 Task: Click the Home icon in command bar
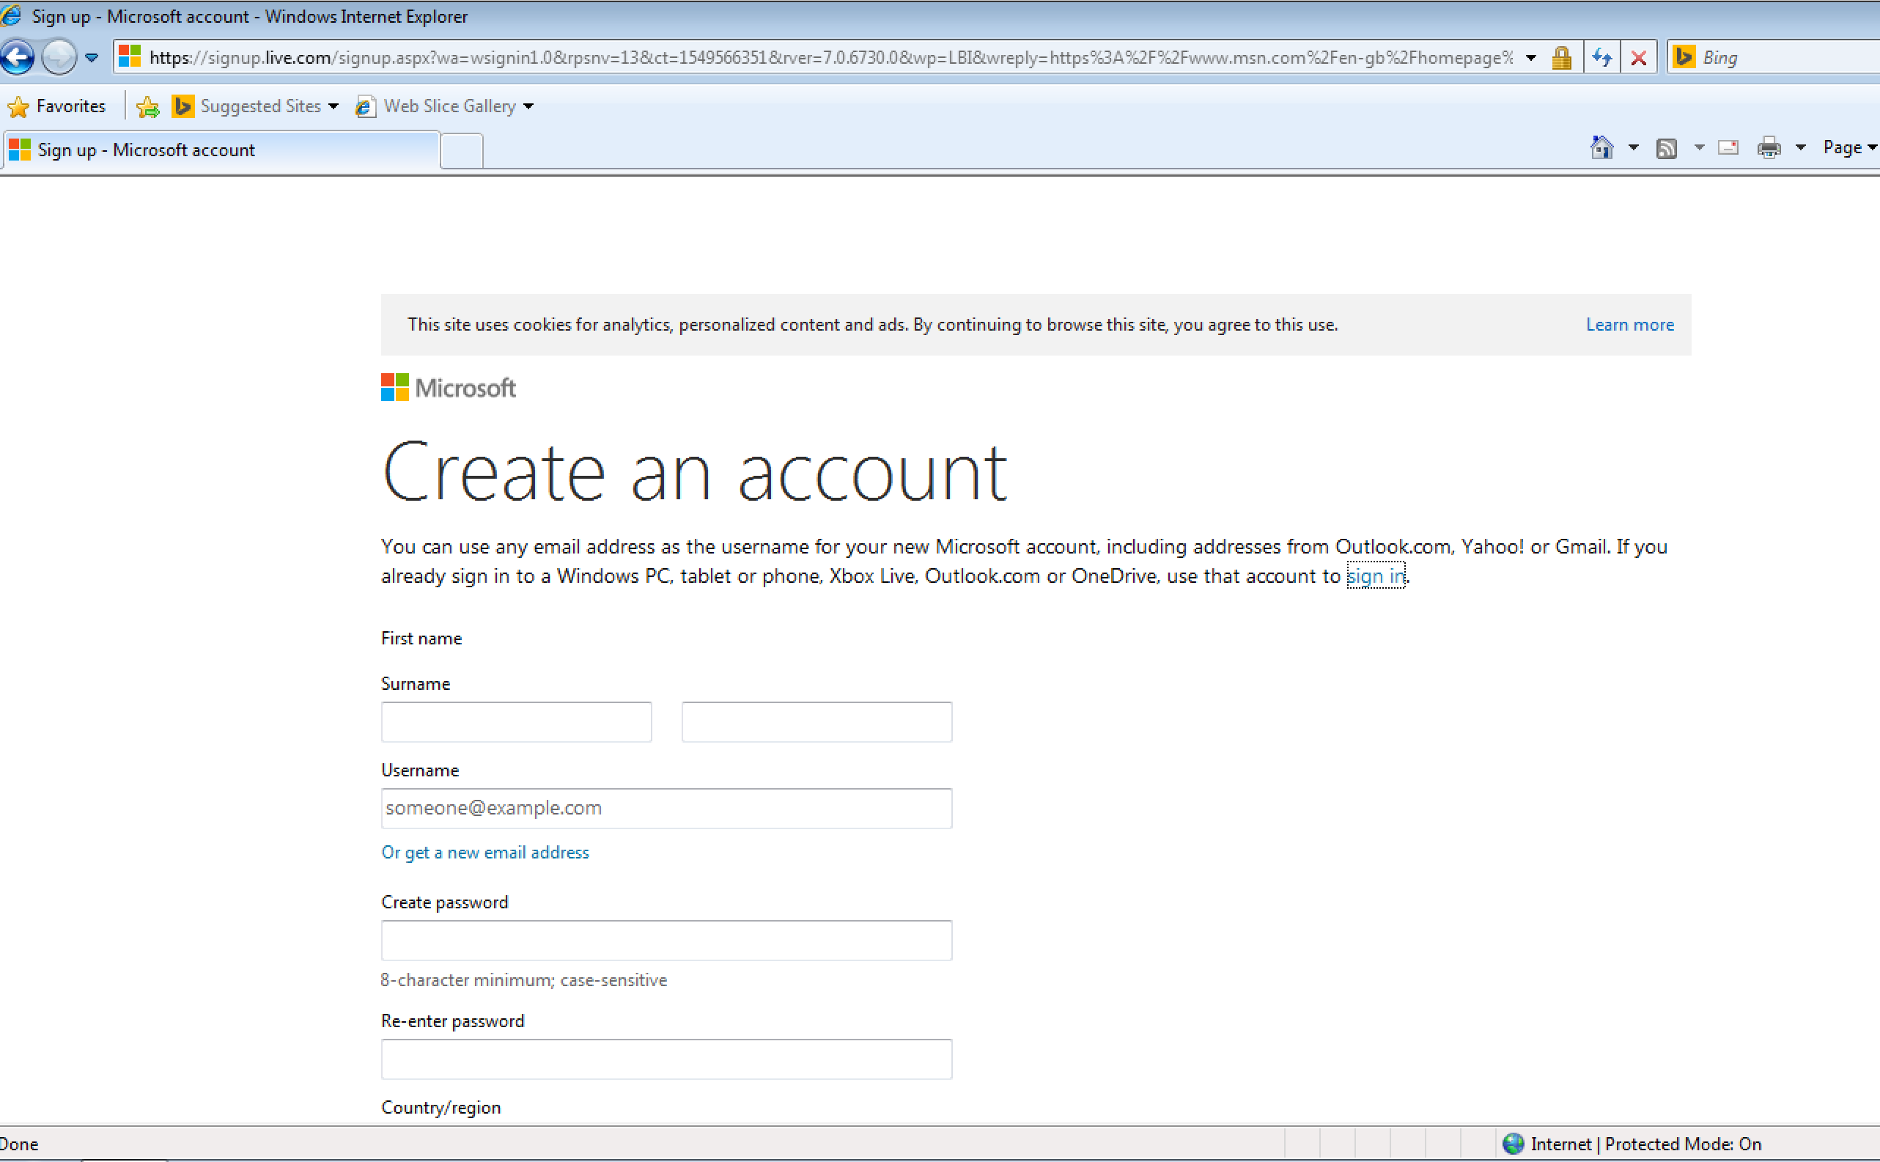point(1602,147)
